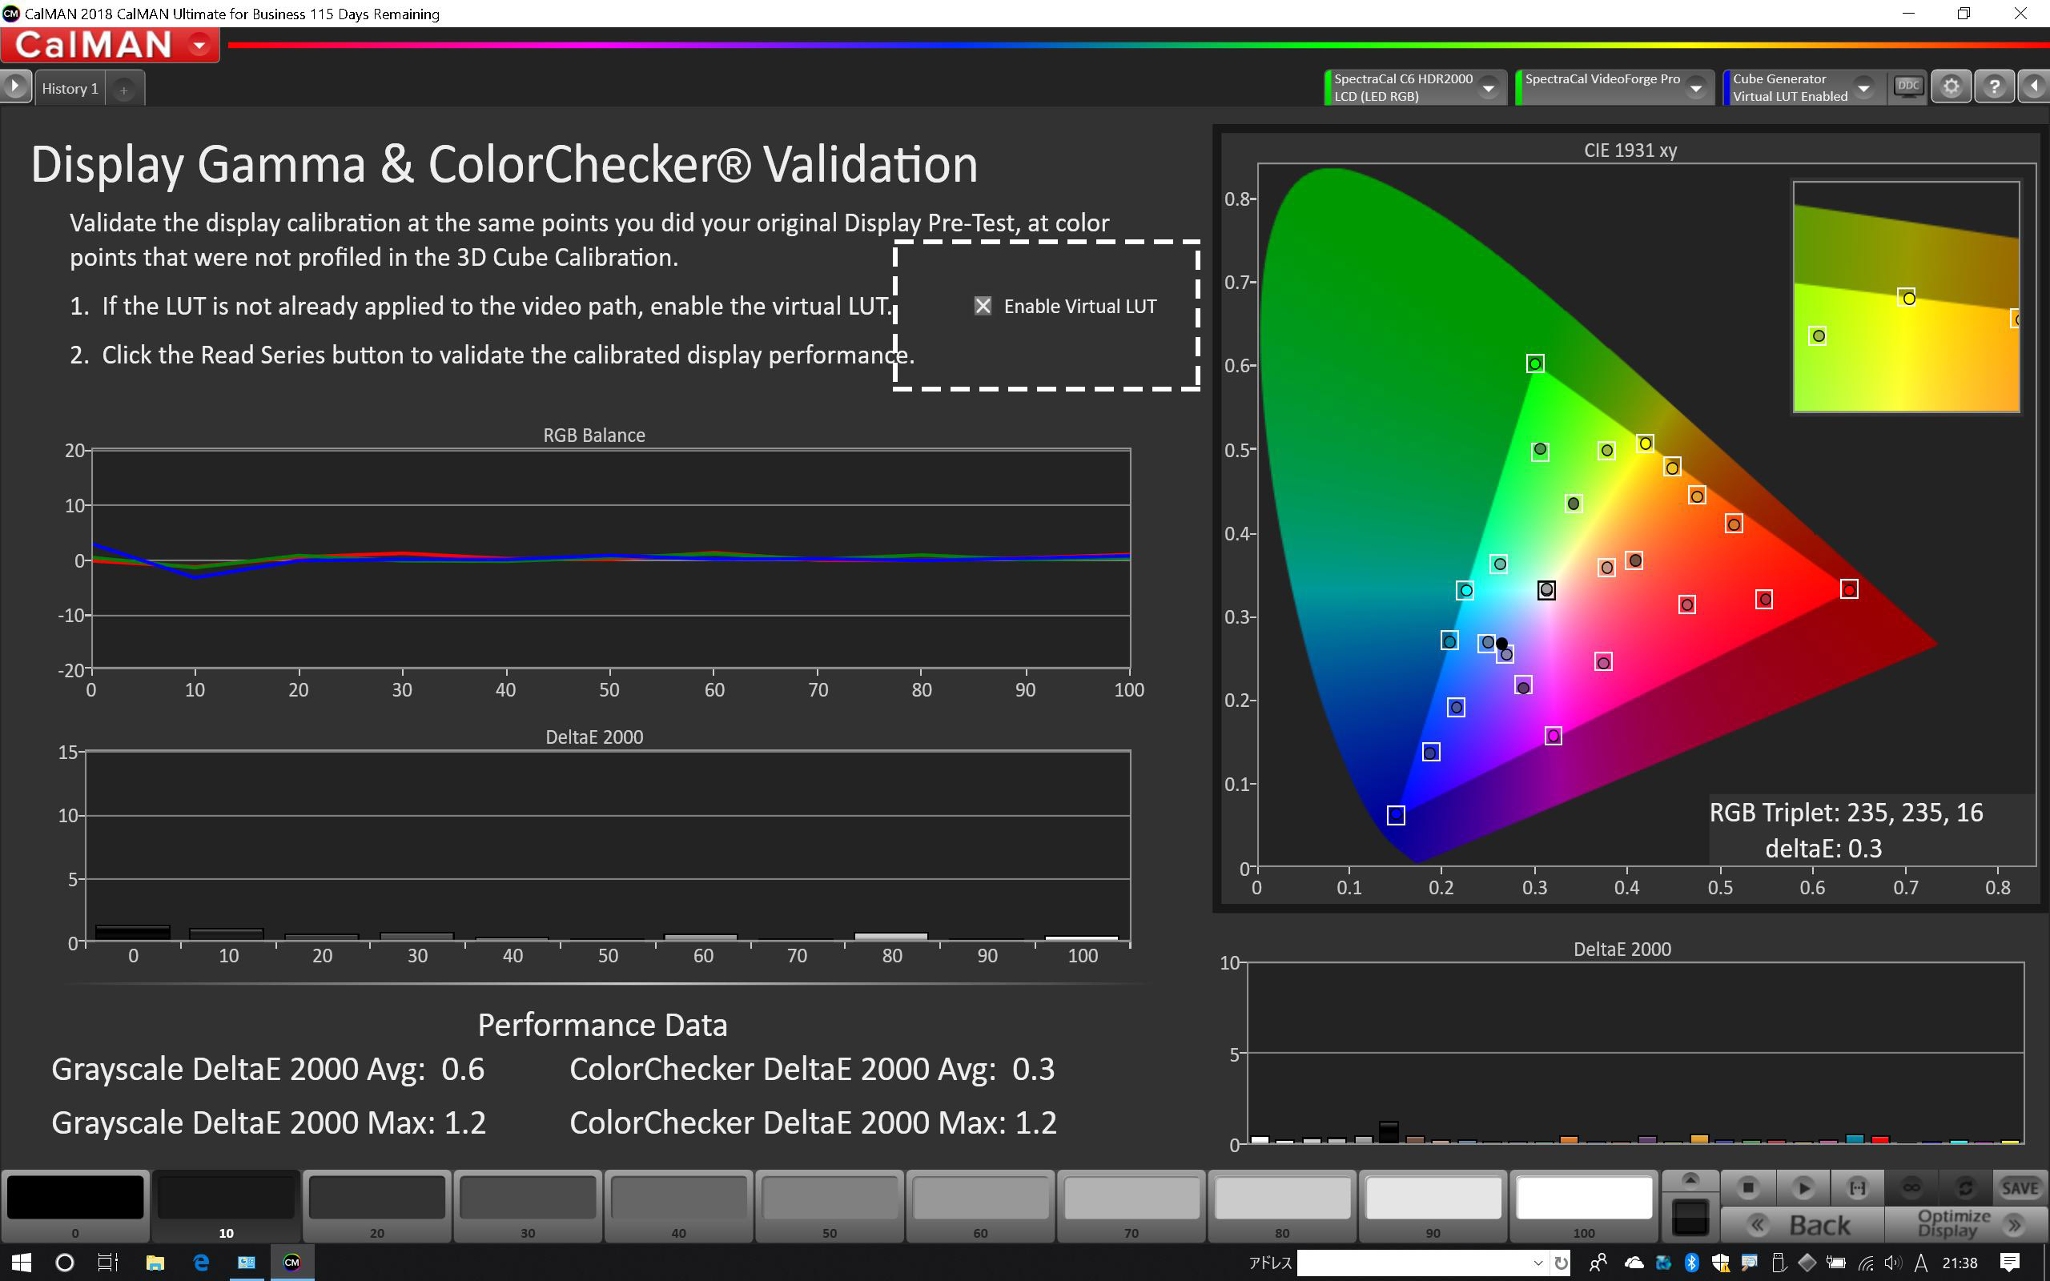Open the CalMAN main menu arrow
2050x1281 pixels.
[x=200, y=45]
